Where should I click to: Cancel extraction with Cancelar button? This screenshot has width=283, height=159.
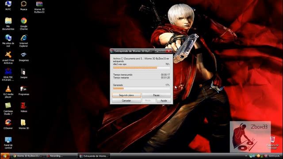point(126,101)
